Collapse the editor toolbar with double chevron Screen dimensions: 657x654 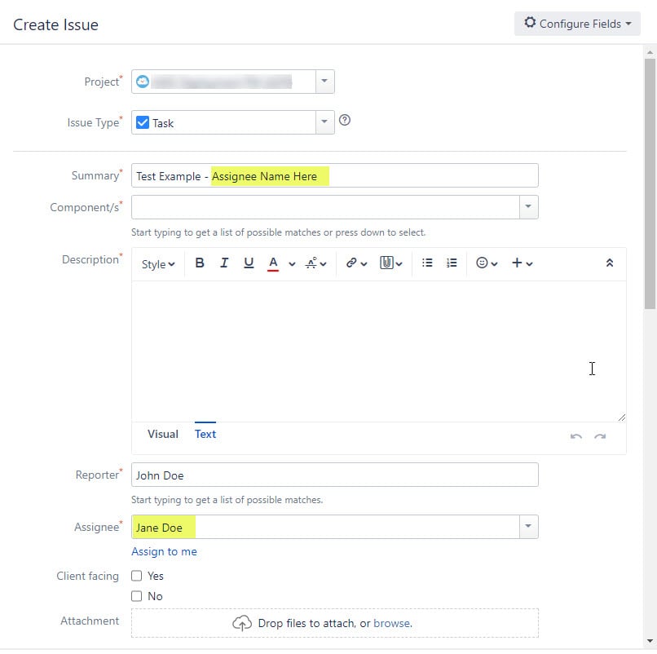click(610, 263)
